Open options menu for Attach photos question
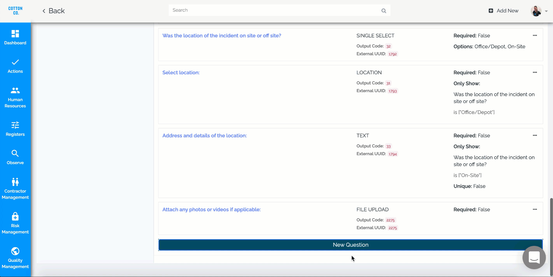This screenshot has width=553, height=277. point(535,210)
